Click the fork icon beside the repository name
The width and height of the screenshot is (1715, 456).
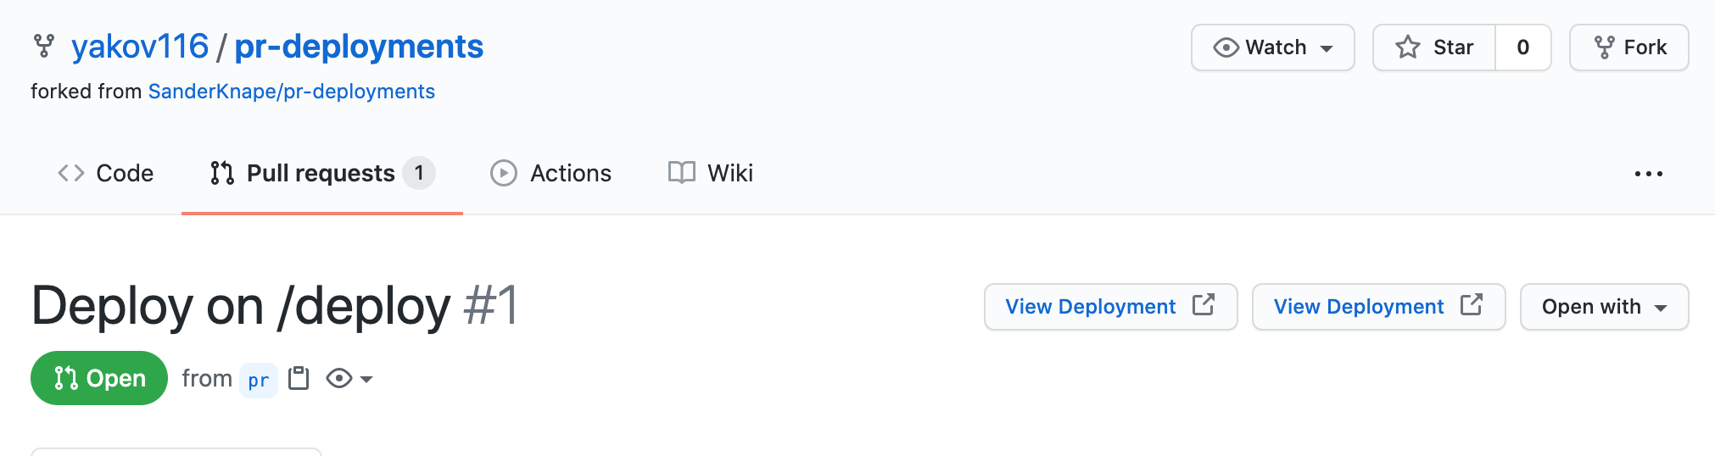(x=43, y=47)
